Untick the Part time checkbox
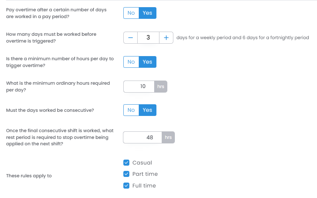This screenshot has width=317, height=198. coord(126,174)
